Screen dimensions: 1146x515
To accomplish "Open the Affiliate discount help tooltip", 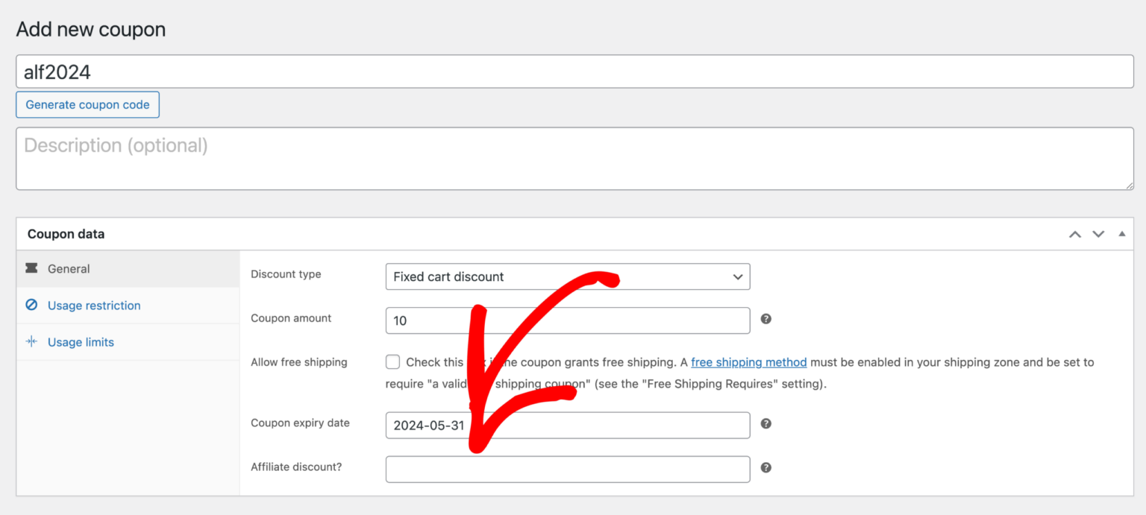I will point(765,467).
